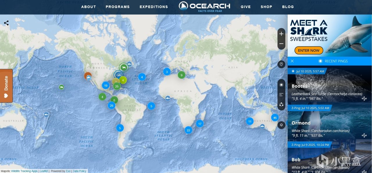This screenshot has width=372, height=173.
Task: Open the cluster of 3 near Spain
Action: click(x=167, y=72)
